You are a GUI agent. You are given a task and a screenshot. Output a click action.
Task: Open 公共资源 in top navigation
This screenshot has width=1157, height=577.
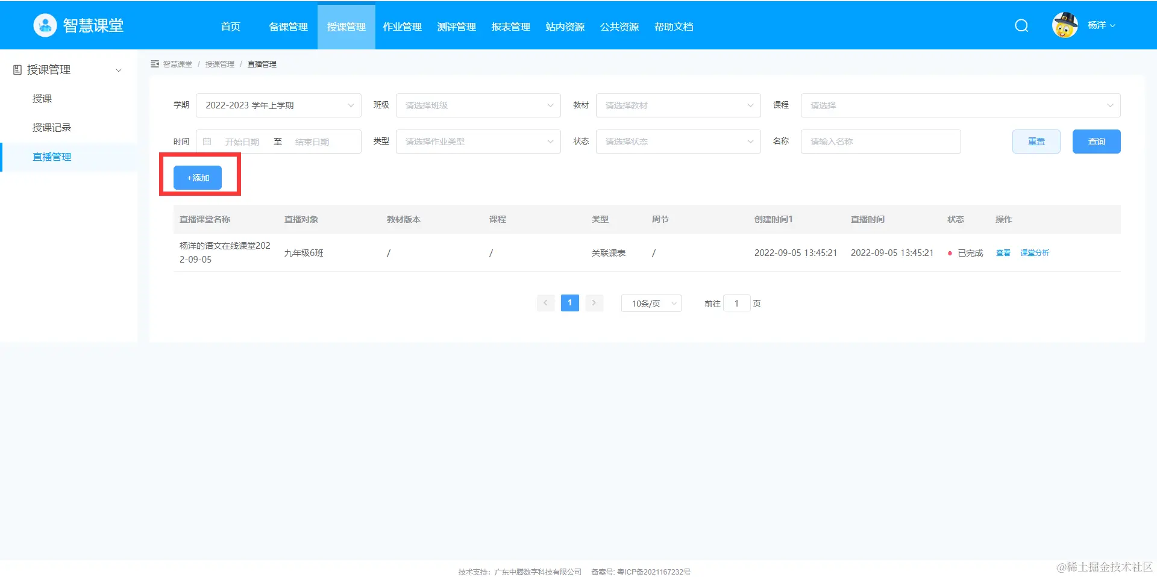619,27
